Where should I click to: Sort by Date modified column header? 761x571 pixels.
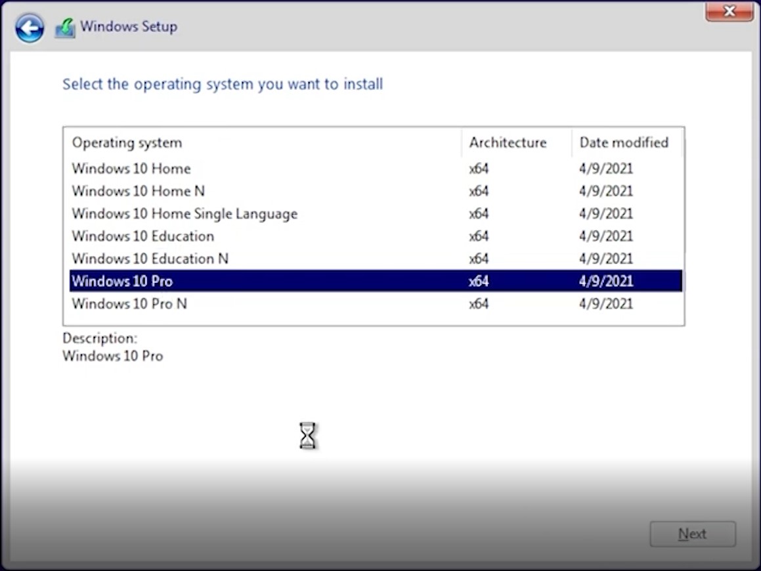[x=627, y=142]
